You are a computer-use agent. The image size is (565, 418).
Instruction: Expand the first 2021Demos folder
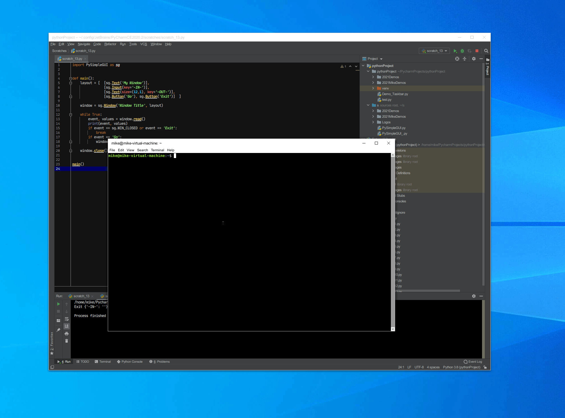tap(373, 77)
